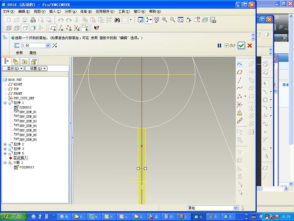Click the Undo arrow icon
Screen dimensions: 294x221
[61, 20]
